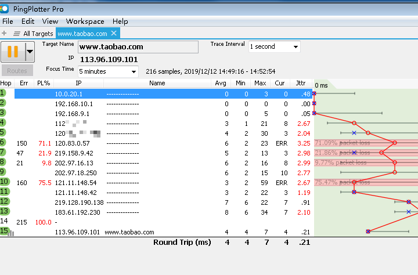Click the hop 8 green circle icon
This screenshot has width=418, height=275.
coord(3,162)
